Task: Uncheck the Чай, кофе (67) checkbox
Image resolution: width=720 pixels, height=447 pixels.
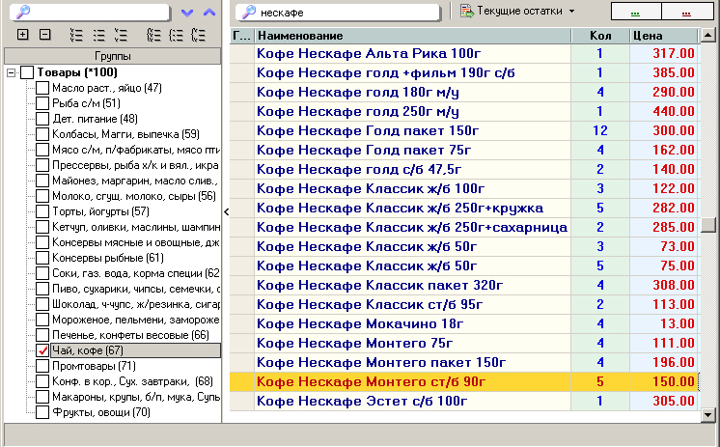Action: pos(42,350)
